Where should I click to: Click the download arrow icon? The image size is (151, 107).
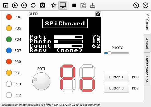tap(93, 5)
